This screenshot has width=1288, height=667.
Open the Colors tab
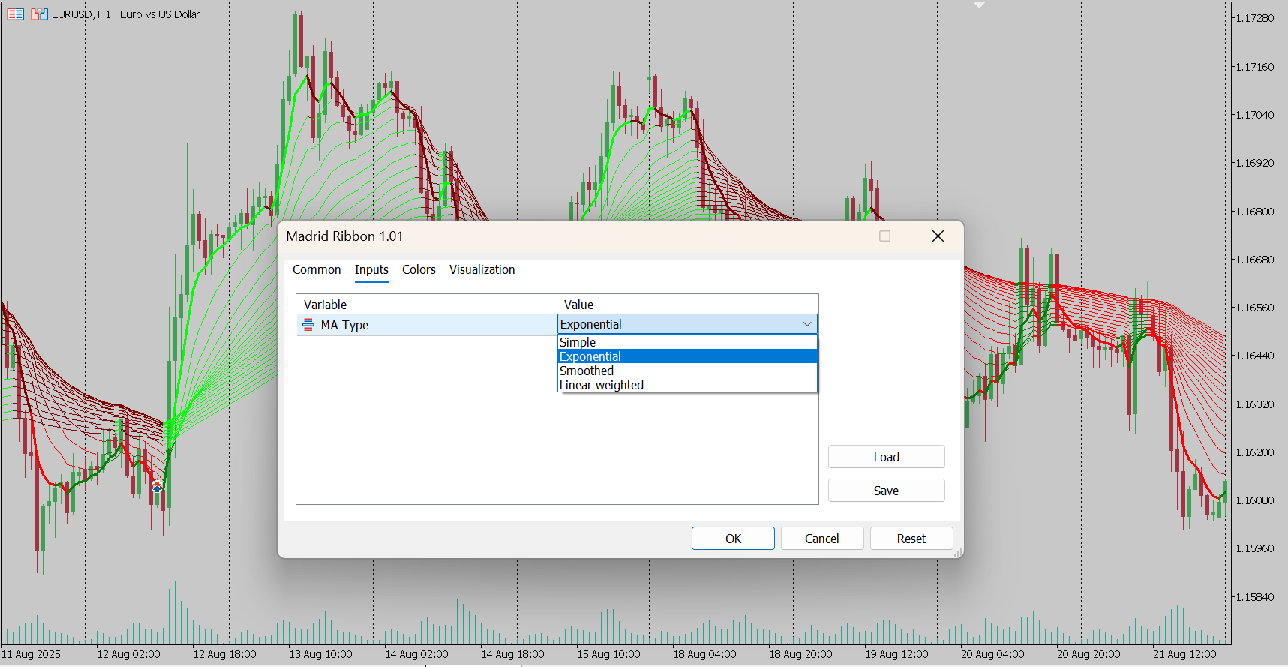[x=419, y=269]
